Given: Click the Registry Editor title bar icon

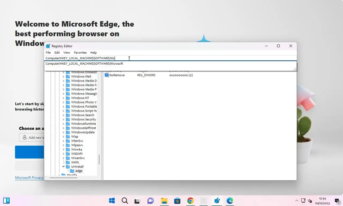Looking at the screenshot, I should pyautogui.click(x=48, y=46).
